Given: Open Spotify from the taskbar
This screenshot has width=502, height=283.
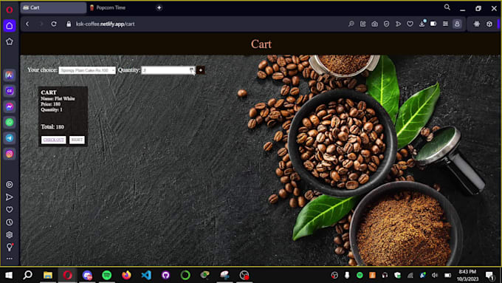Looking at the screenshot, I should (x=106, y=275).
